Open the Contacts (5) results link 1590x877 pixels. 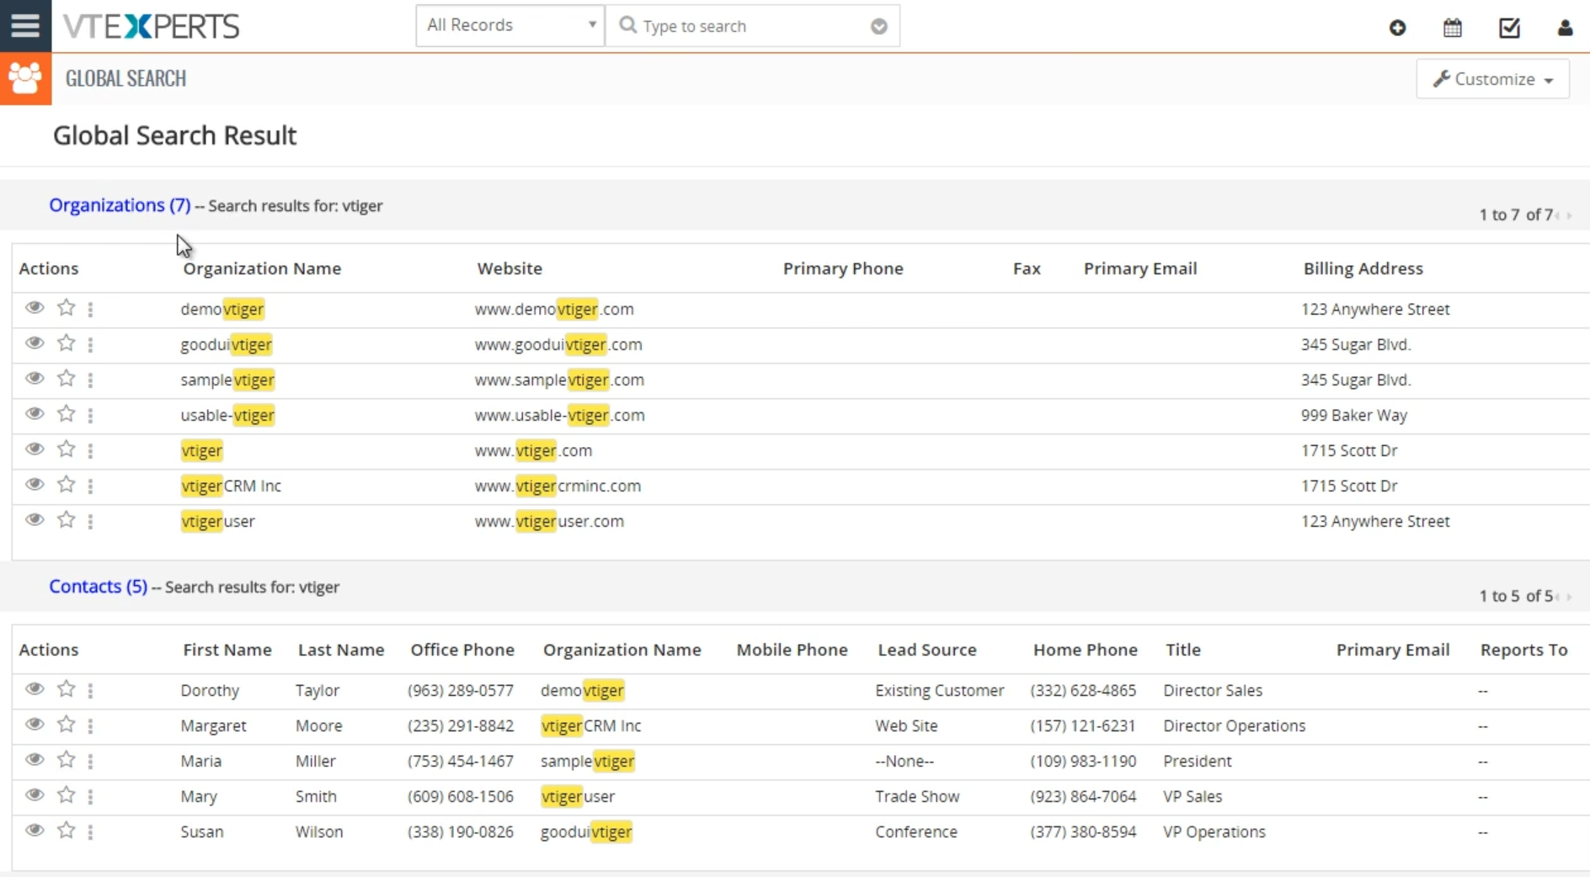coord(98,586)
